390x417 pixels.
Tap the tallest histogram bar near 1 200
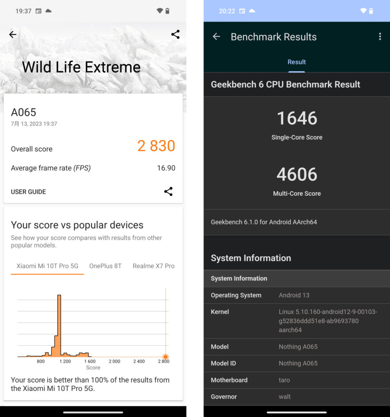[59, 325]
